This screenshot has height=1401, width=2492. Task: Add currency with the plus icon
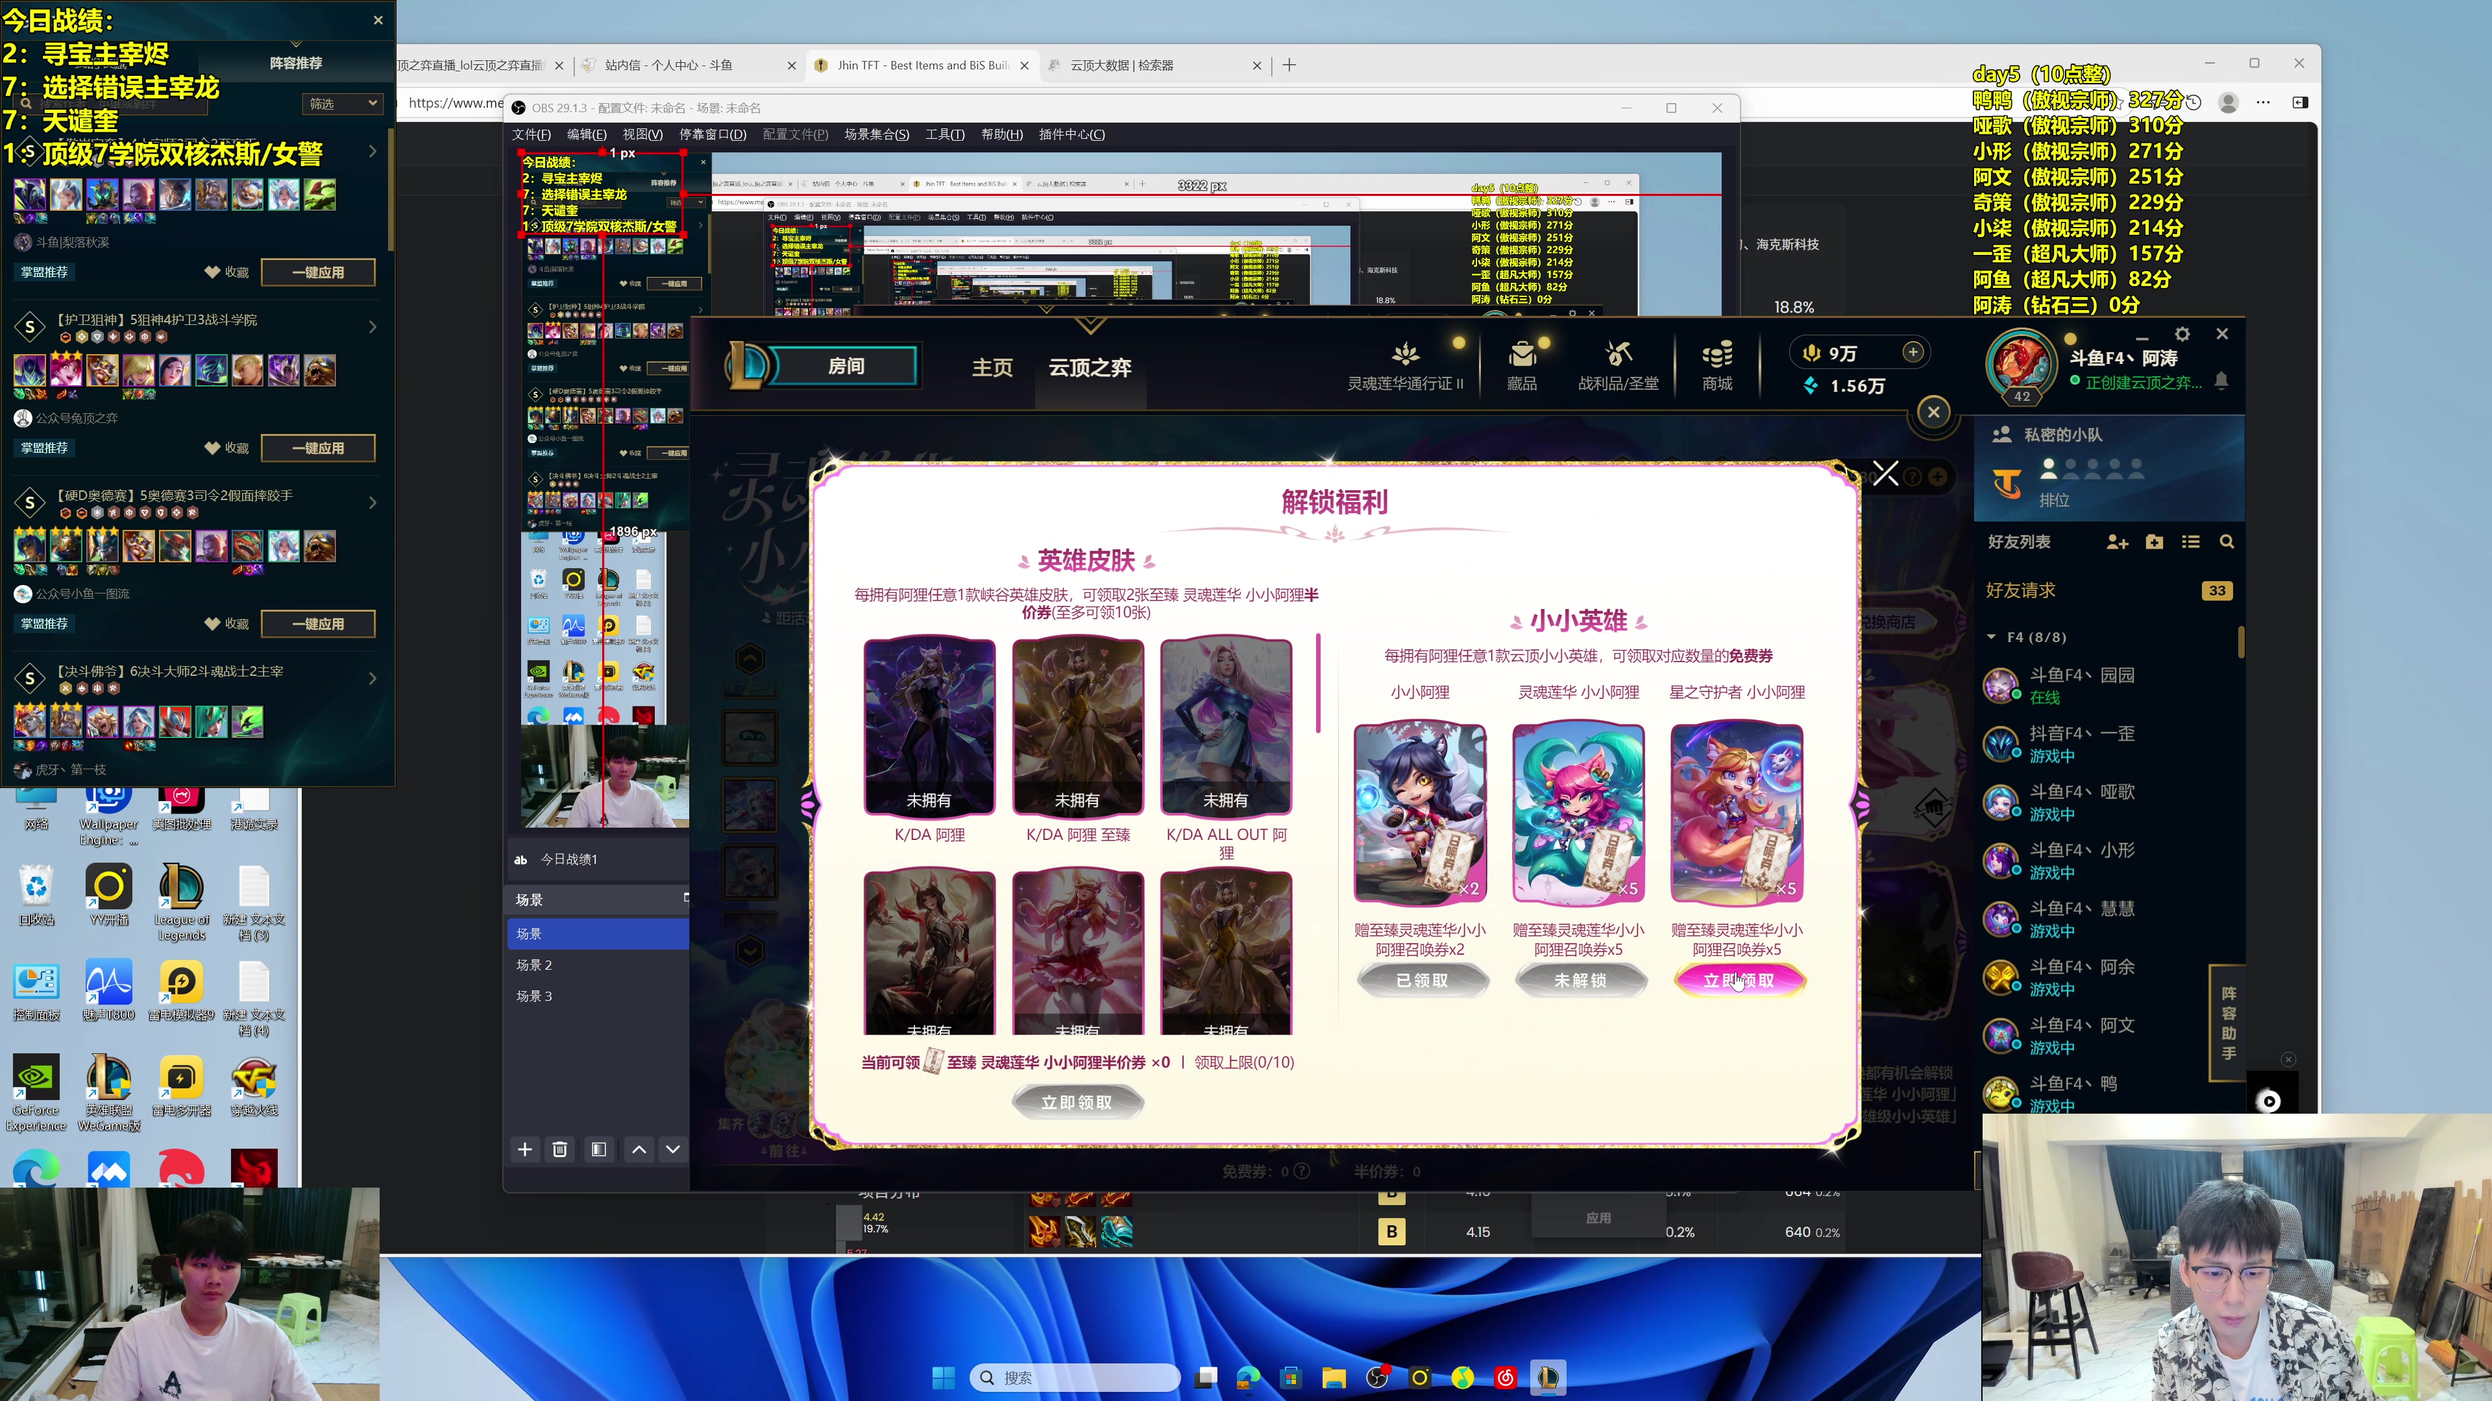1912,352
